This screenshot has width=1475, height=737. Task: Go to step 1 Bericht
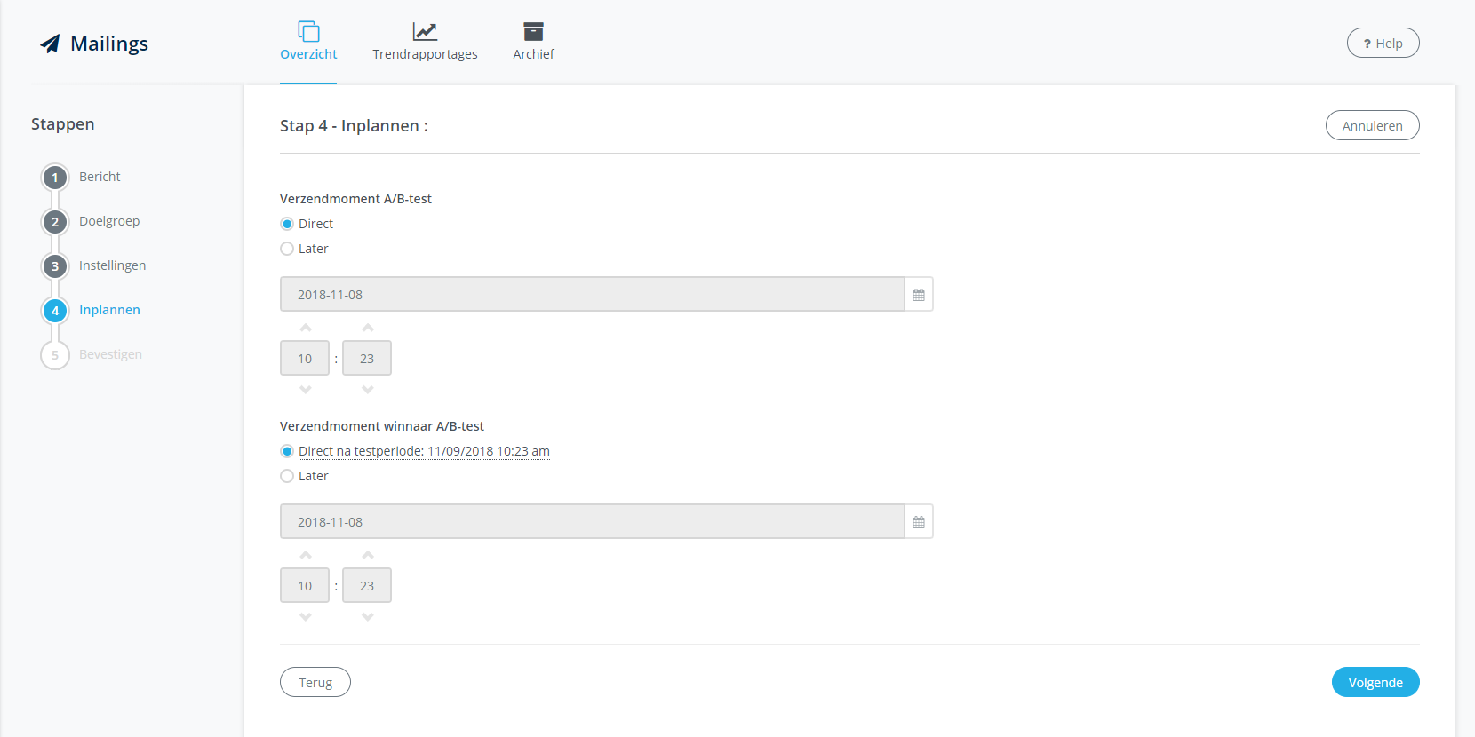click(82, 177)
